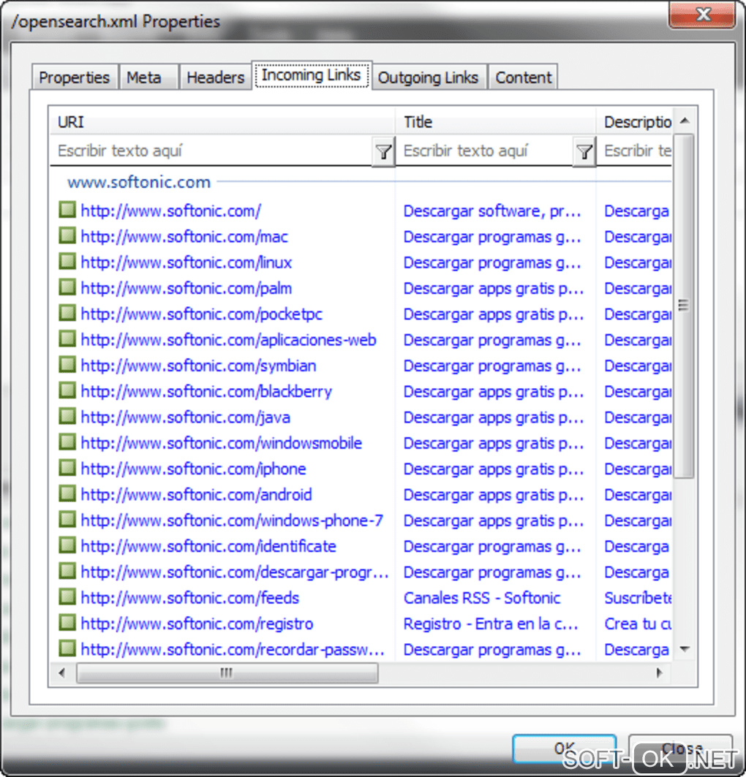Click green icon beside softonic.com/android
Image resolution: width=746 pixels, height=777 pixels.
coord(67,493)
